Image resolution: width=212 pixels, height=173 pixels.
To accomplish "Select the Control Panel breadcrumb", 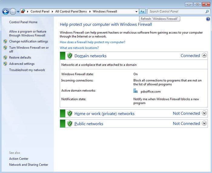I will coord(40,11).
